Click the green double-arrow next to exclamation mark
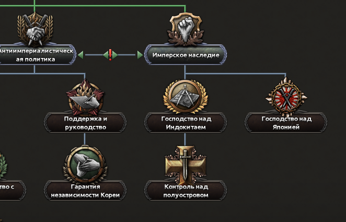The width and height of the screenshot is (346, 222). (110, 55)
